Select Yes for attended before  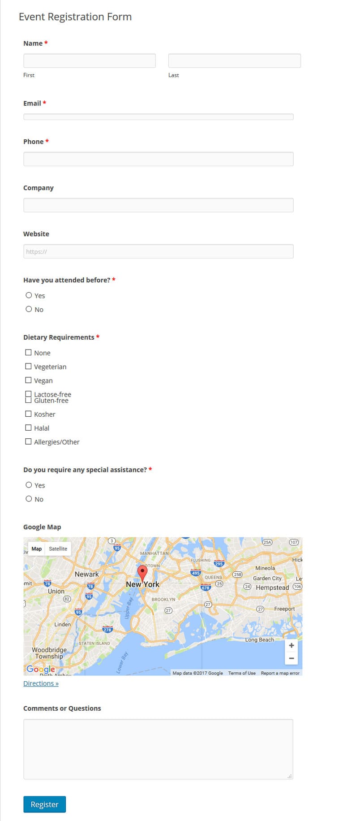[x=29, y=295]
